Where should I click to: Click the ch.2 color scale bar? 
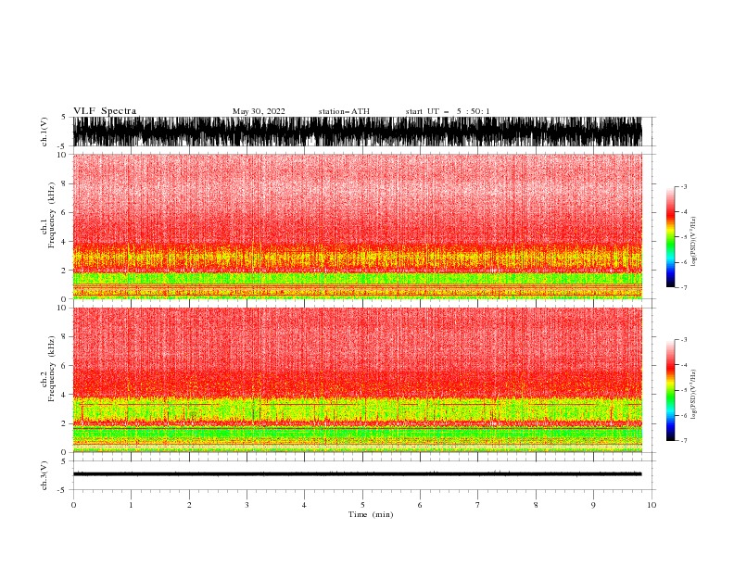pyautogui.click(x=670, y=390)
